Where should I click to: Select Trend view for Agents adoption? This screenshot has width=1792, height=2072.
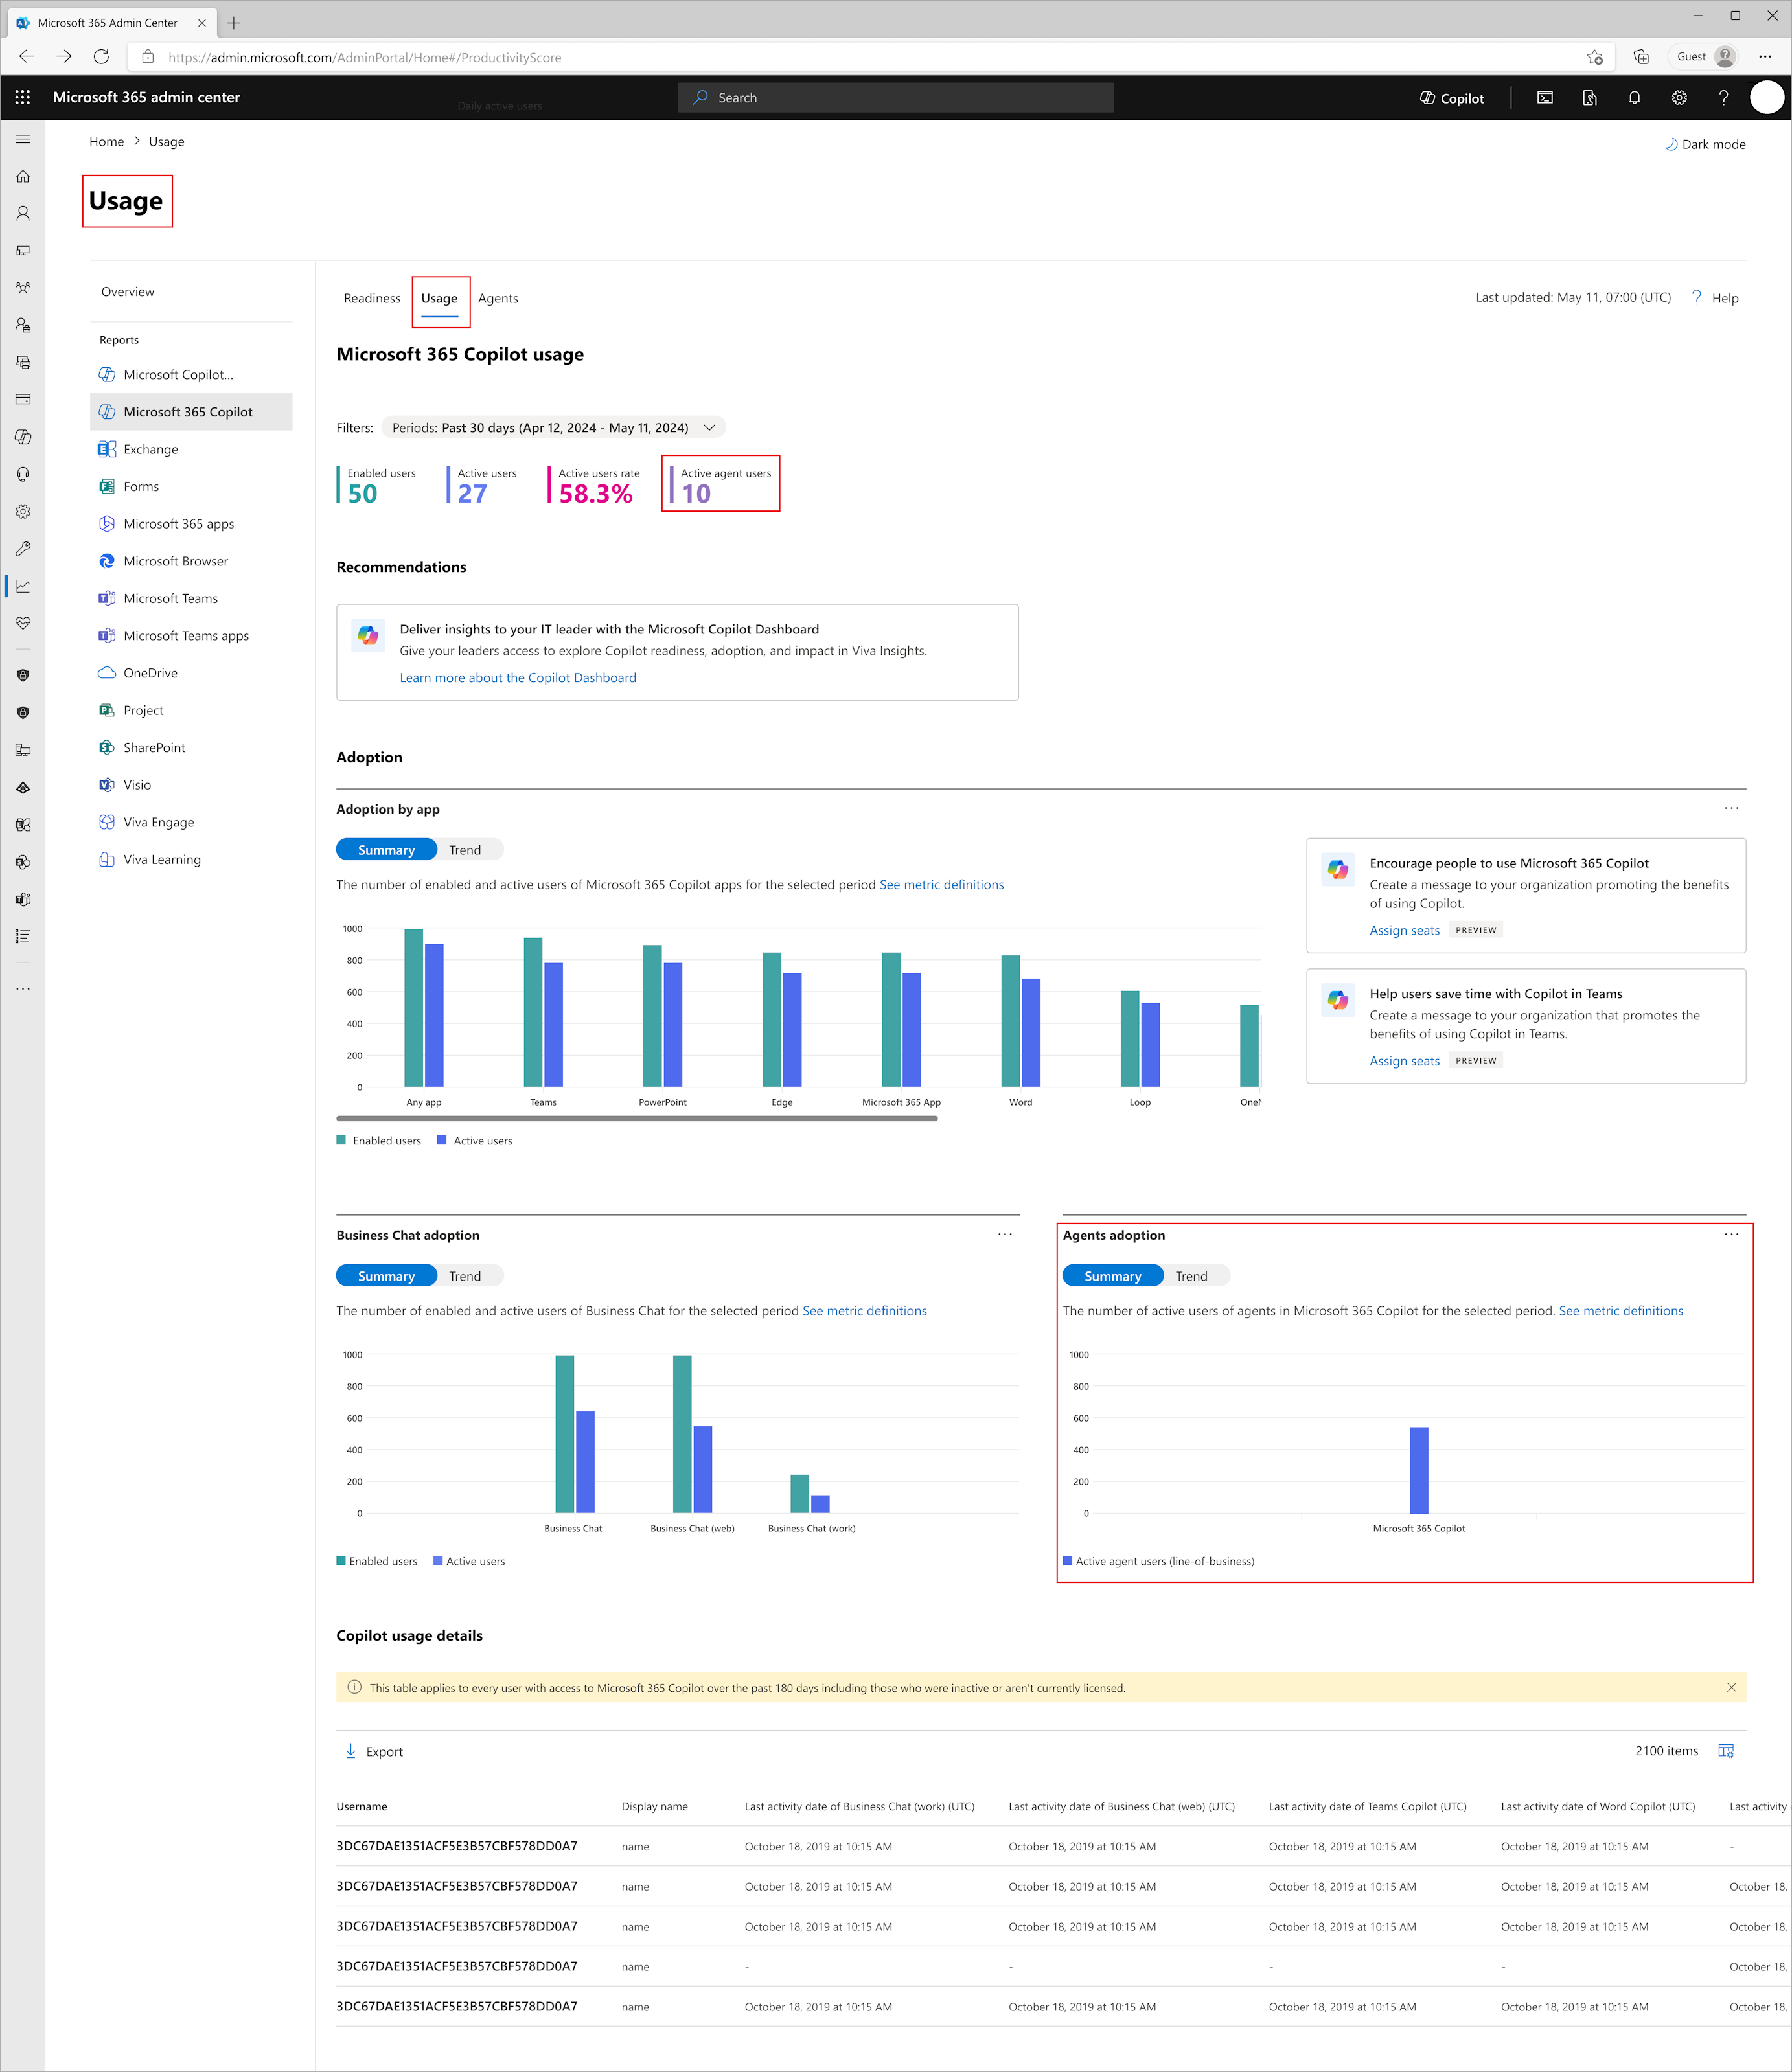coord(1191,1276)
